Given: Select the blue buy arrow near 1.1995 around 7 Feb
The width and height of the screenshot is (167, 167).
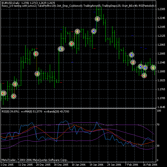Looking at the screenshot, I should [132, 55].
